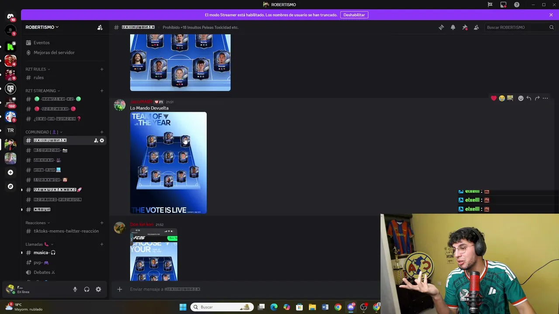React with heart emoji on message
Screen dimensions: 559x314
pyautogui.click(x=493, y=99)
